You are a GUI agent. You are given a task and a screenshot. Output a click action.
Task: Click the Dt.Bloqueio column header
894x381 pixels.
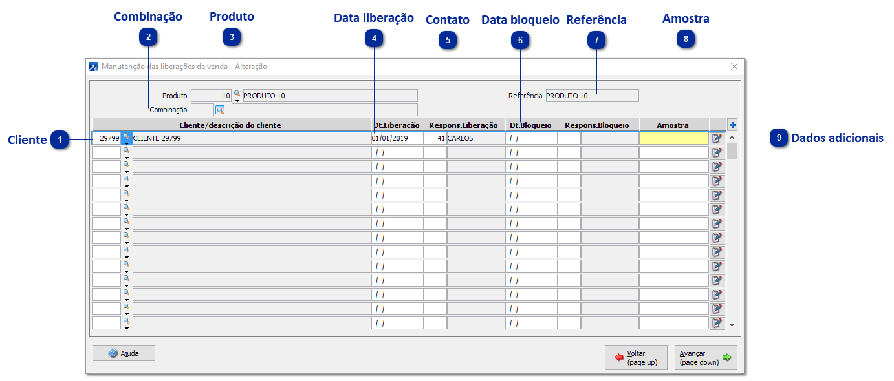pyautogui.click(x=531, y=125)
